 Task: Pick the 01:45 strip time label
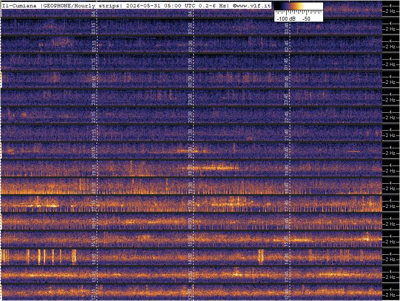[x=287, y=64]
